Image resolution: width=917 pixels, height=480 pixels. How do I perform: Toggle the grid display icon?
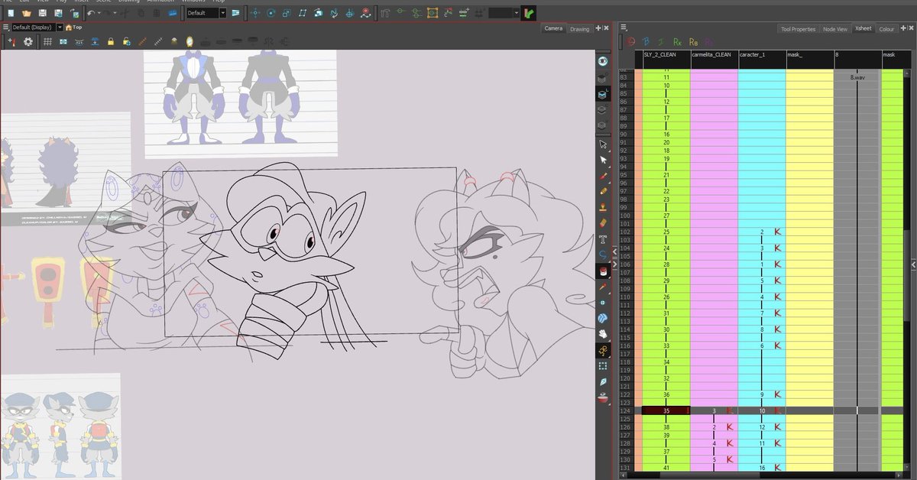(x=47, y=41)
